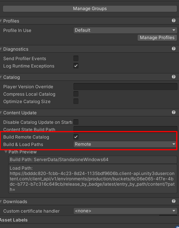
Task: Open the Profile In Use dropdown
Action: pos(125,30)
